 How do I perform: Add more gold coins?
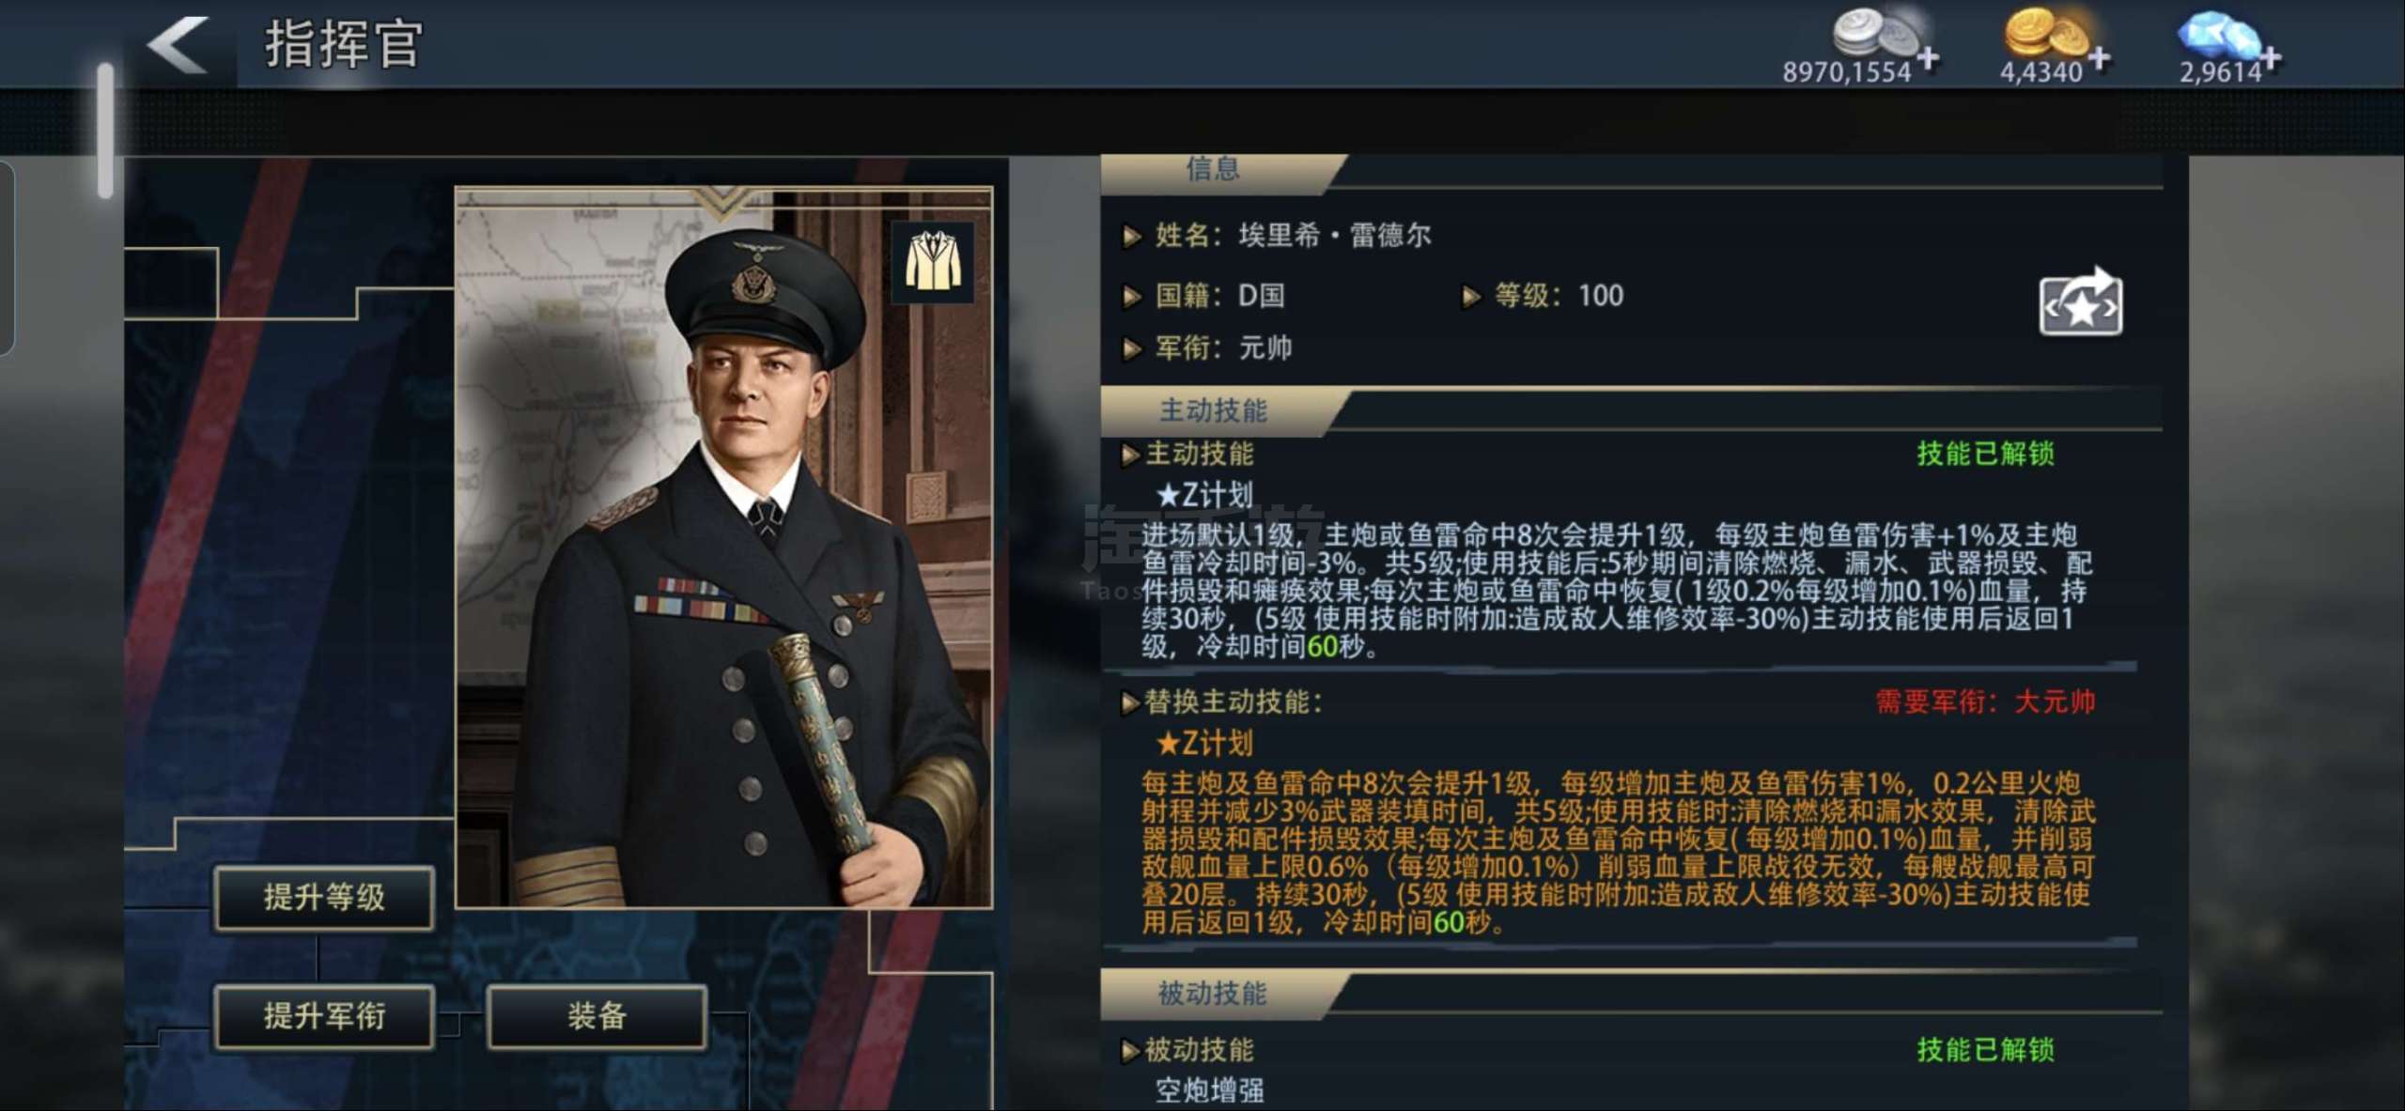[2100, 58]
